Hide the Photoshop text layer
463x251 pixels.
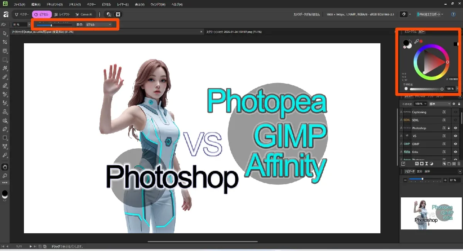coord(455,128)
